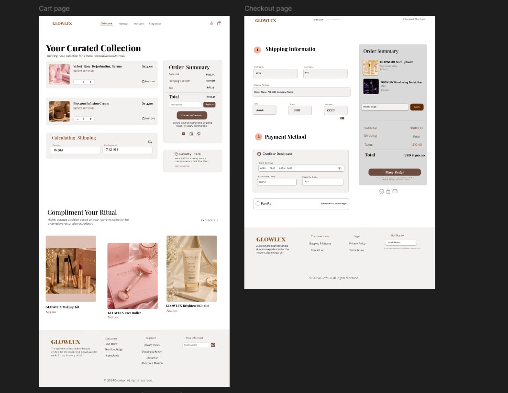Screen dimensions: 508x393
Task: Click Ingredients link in cart footer
Action: 112,355
